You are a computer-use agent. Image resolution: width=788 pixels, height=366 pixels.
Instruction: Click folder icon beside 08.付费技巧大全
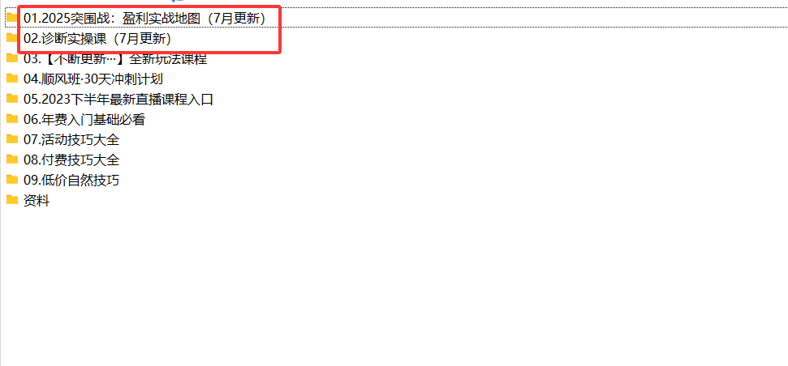[12, 160]
